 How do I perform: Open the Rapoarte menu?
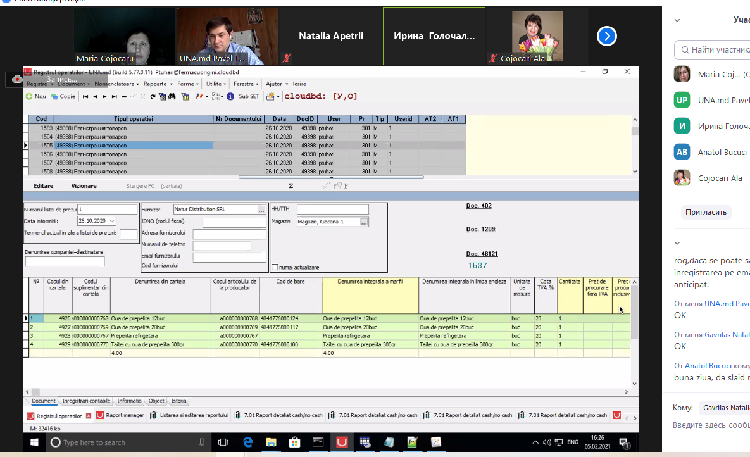click(155, 84)
